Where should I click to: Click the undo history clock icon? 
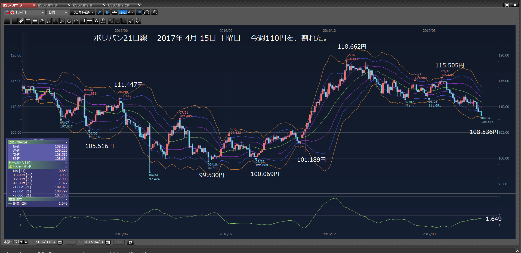[x=111, y=21]
